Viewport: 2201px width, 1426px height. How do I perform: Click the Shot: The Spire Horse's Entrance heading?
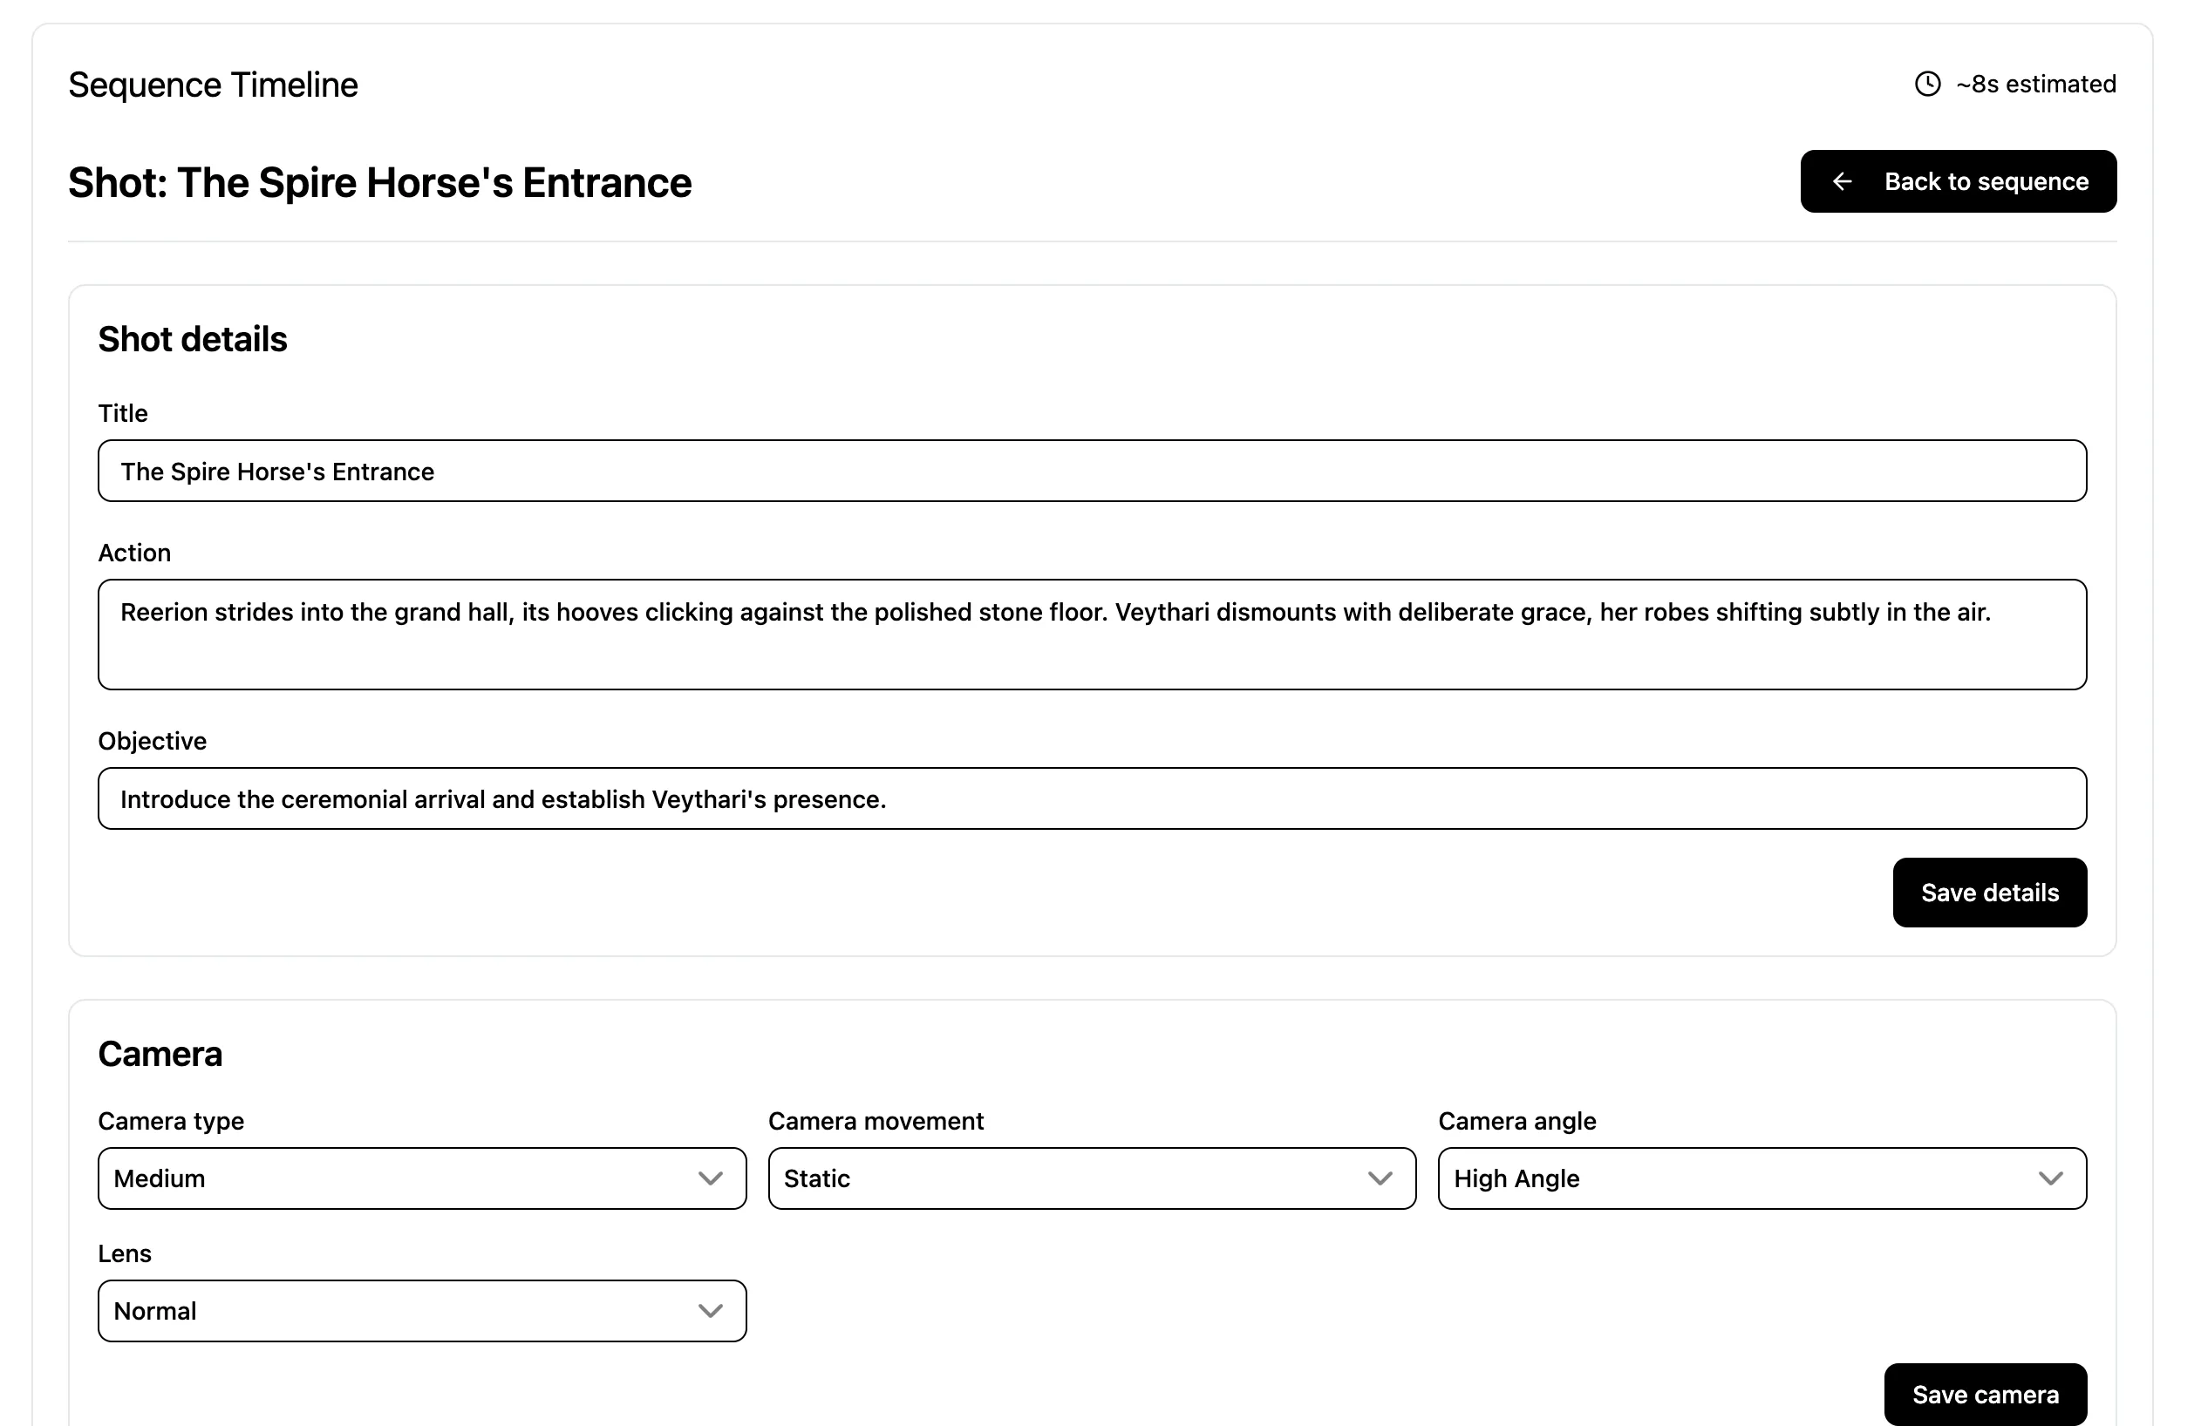tap(380, 182)
